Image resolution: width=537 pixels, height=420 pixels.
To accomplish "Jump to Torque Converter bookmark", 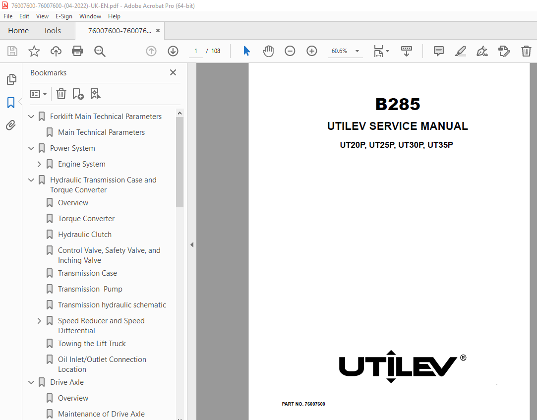I will point(86,219).
